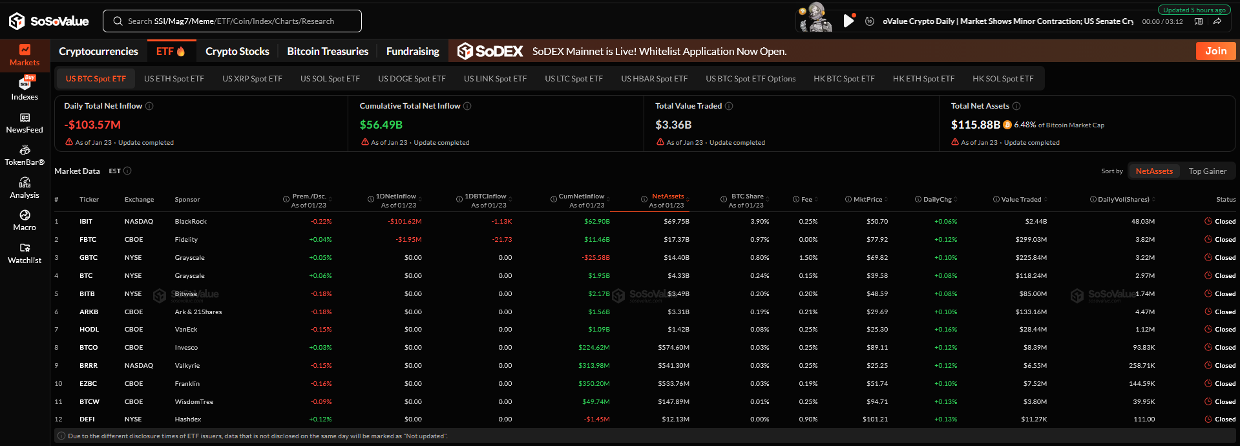Click the orange Join button
This screenshot has width=1240, height=446.
point(1215,51)
